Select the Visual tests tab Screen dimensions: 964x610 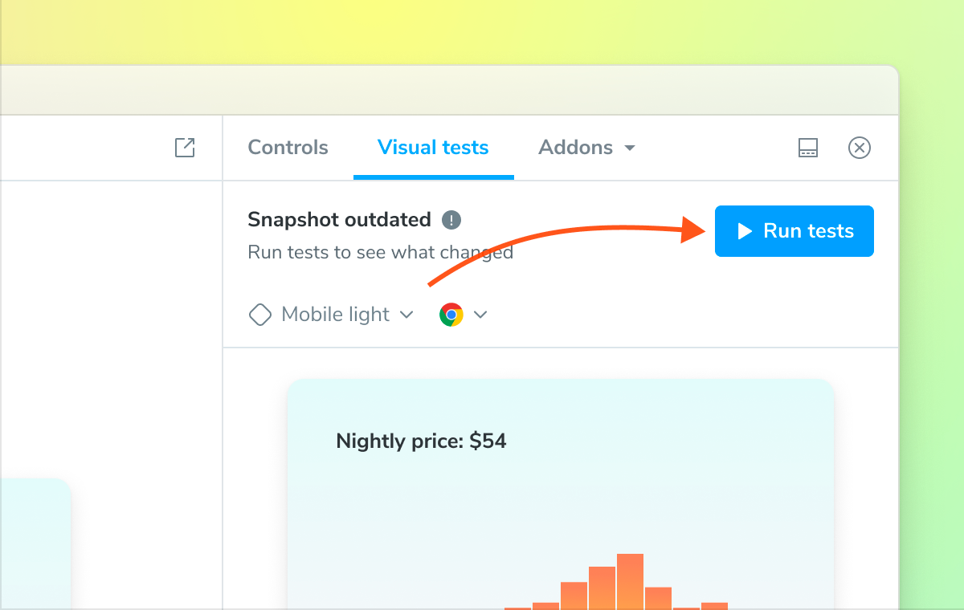click(433, 148)
